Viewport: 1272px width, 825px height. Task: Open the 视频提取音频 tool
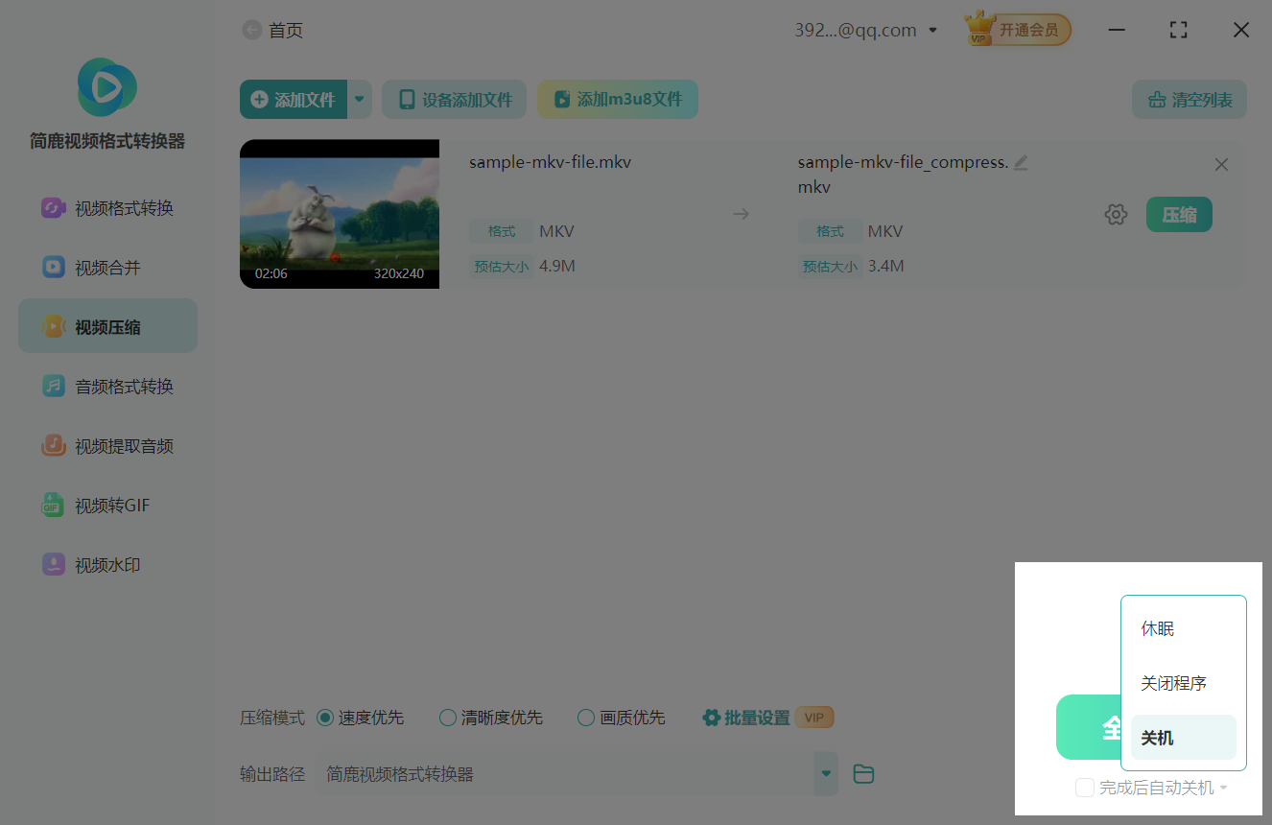pyautogui.click(x=107, y=445)
